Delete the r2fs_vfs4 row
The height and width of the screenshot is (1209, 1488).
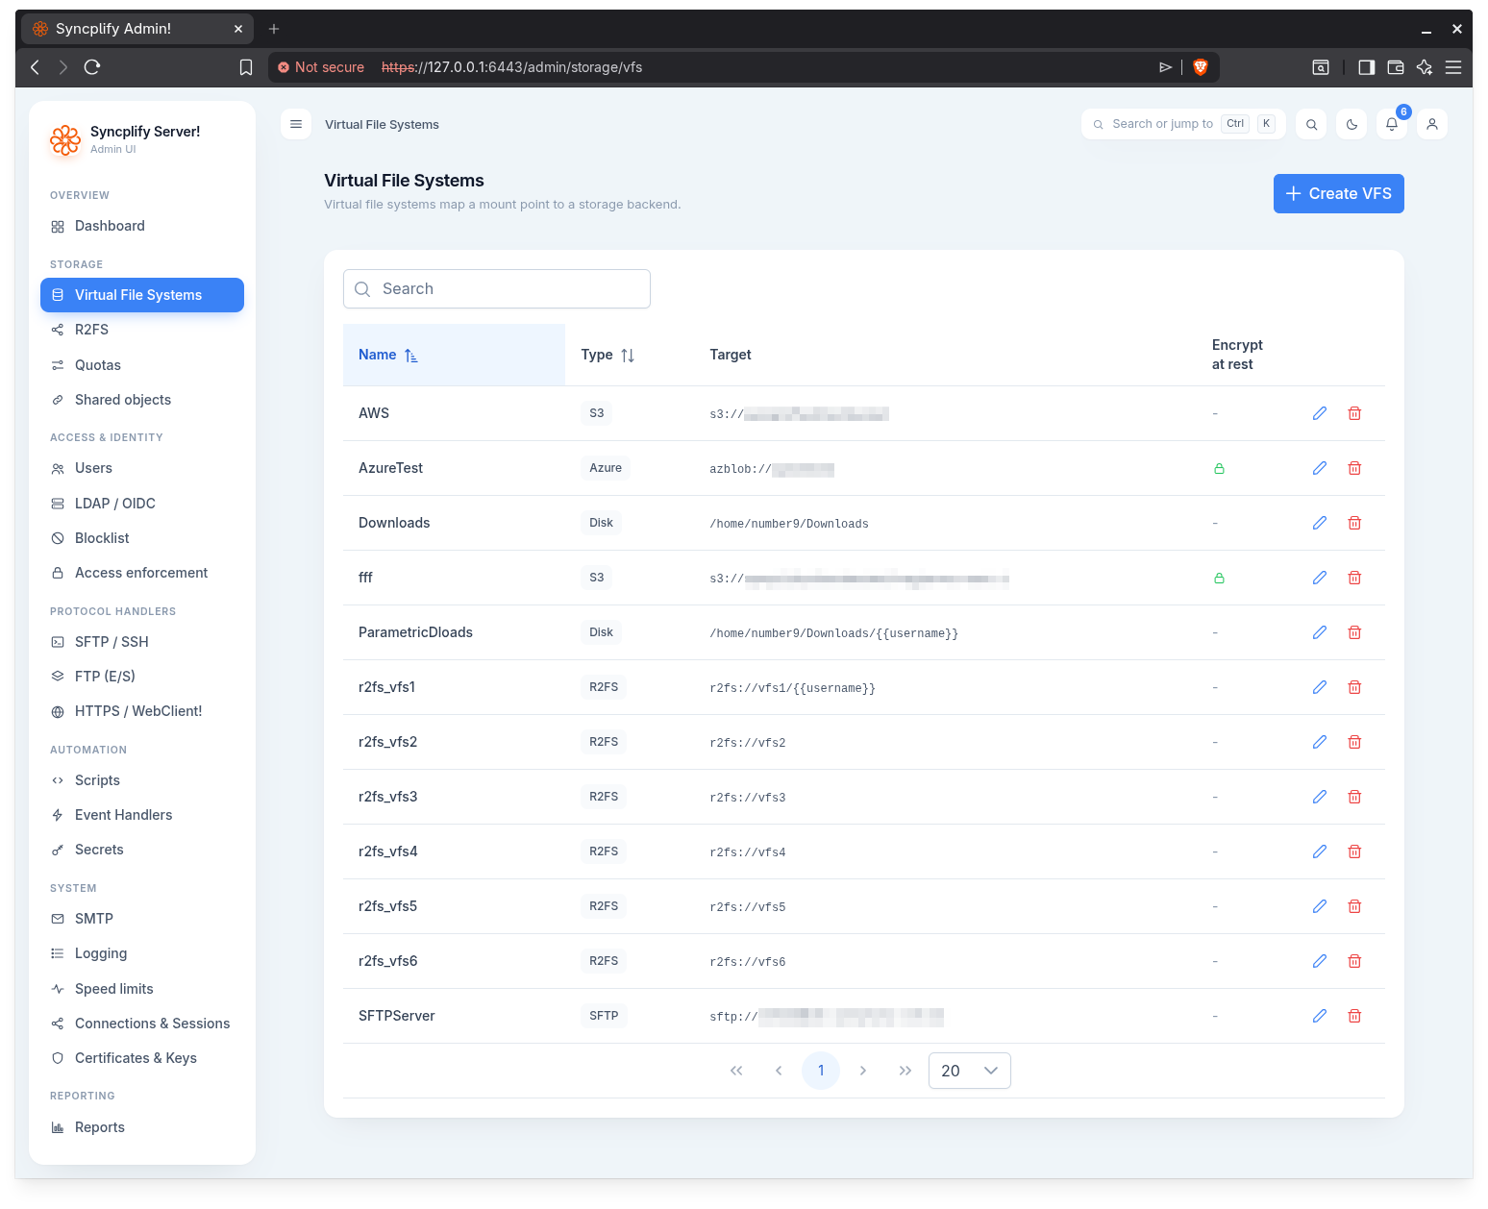tap(1354, 851)
